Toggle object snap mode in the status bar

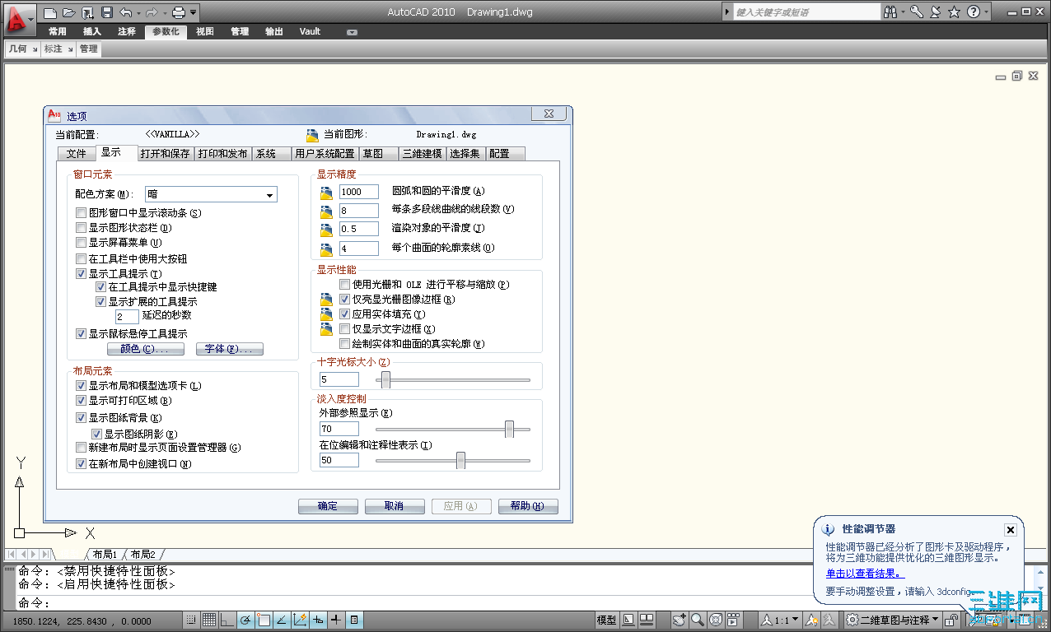tap(264, 620)
